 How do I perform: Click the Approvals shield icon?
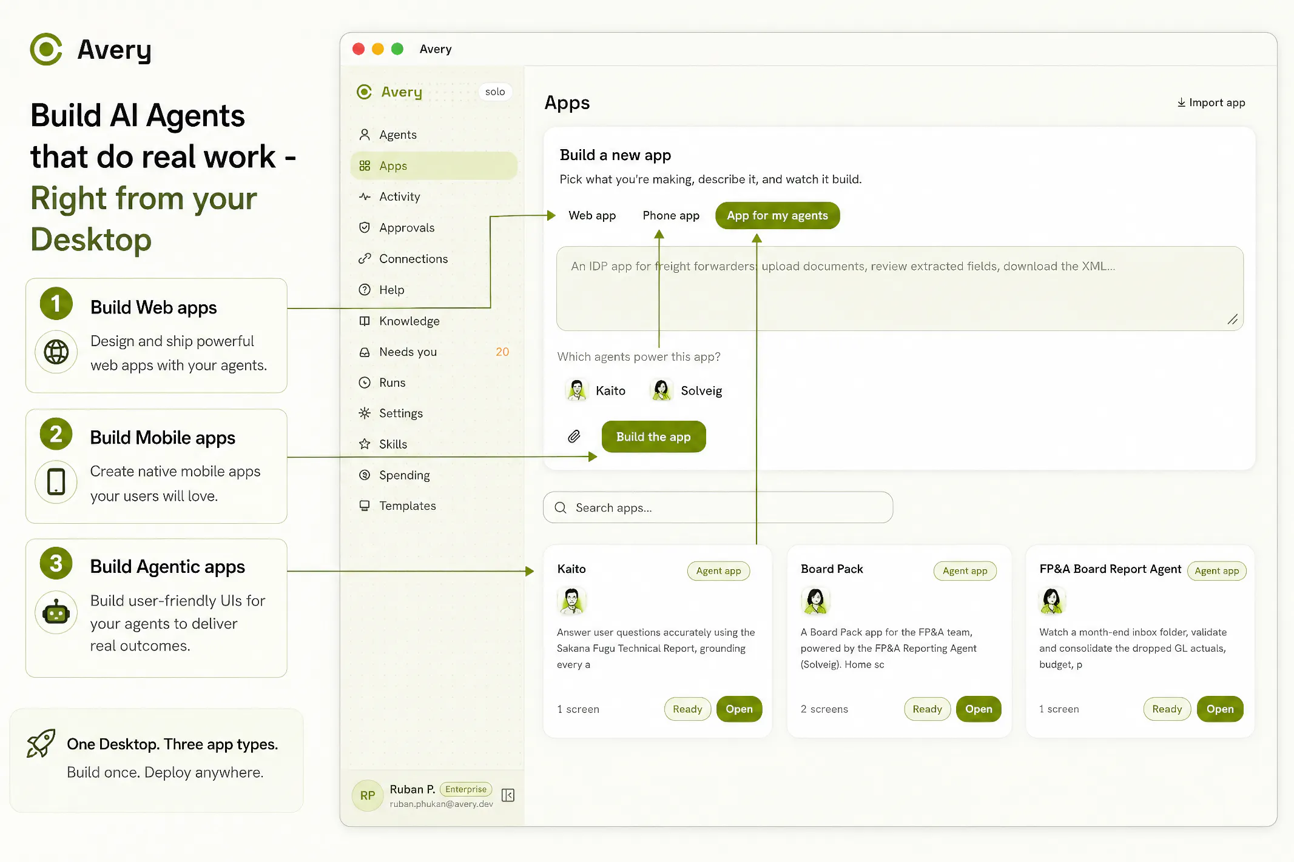coord(365,227)
